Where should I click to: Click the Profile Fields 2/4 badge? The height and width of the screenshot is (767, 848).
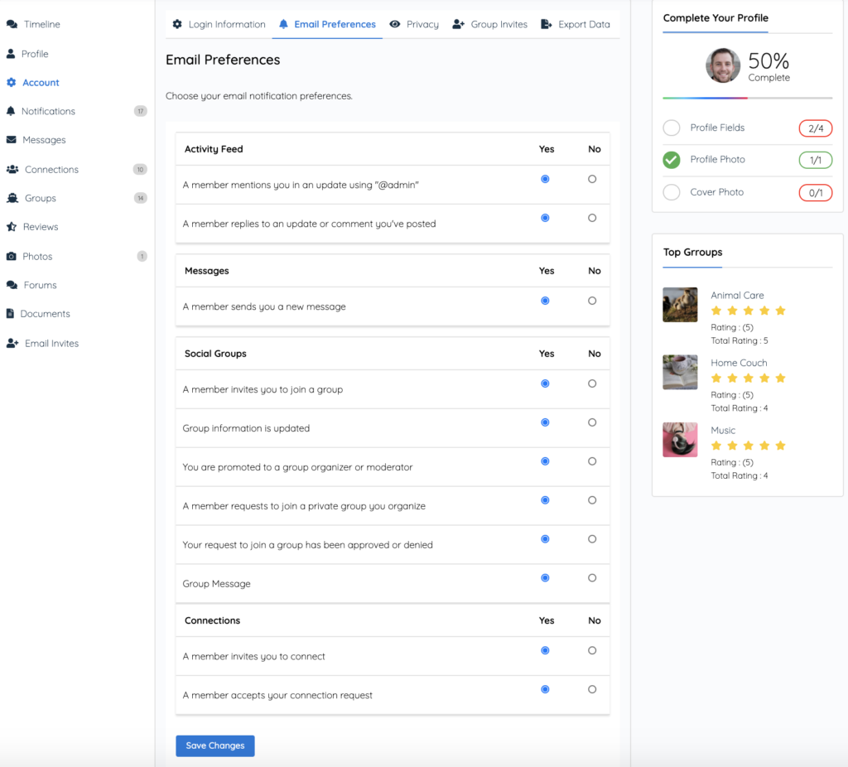point(816,128)
